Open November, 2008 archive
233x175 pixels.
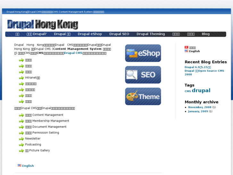pyautogui.click(x=200, y=107)
